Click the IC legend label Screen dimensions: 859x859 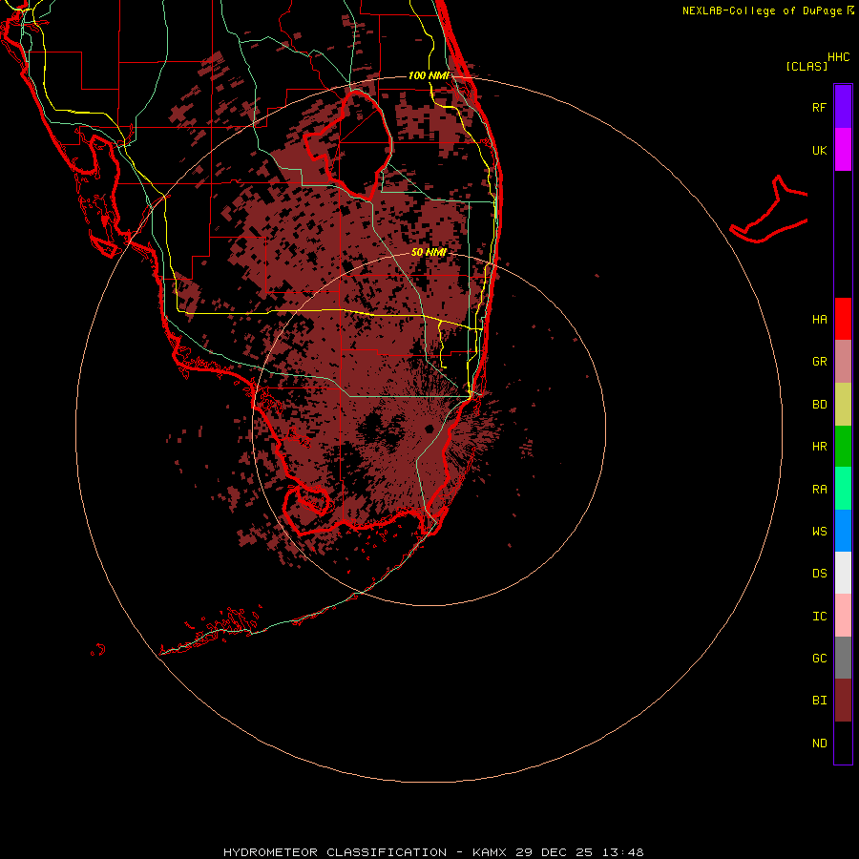pyautogui.click(x=819, y=617)
